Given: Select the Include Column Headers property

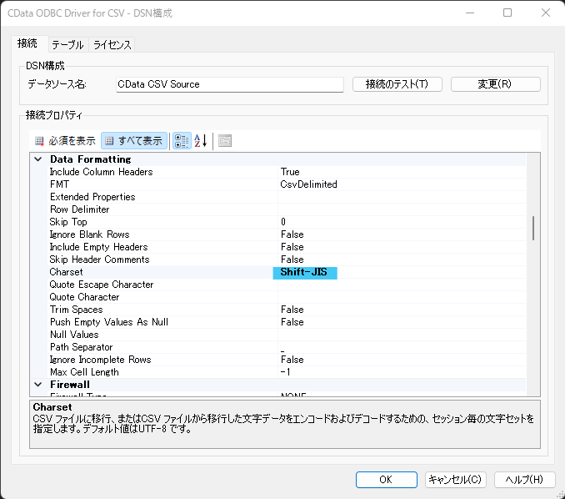Looking at the screenshot, I should [x=102, y=172].
